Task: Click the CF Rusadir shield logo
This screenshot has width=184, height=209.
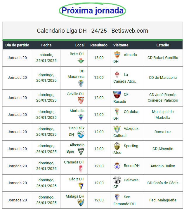Action: coord(117,95)
